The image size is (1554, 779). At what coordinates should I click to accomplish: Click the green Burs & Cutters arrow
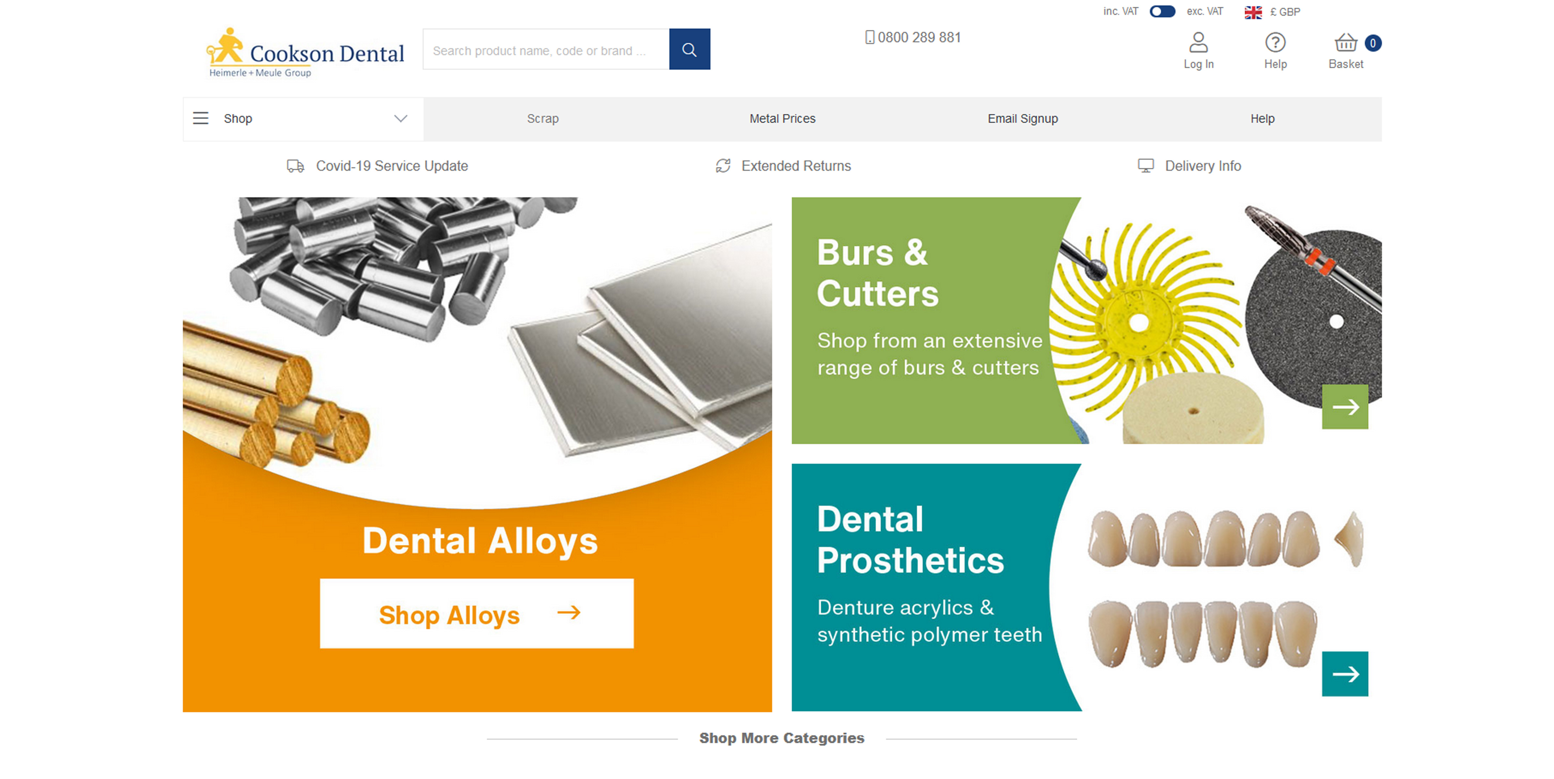(x=1345, y=407)
